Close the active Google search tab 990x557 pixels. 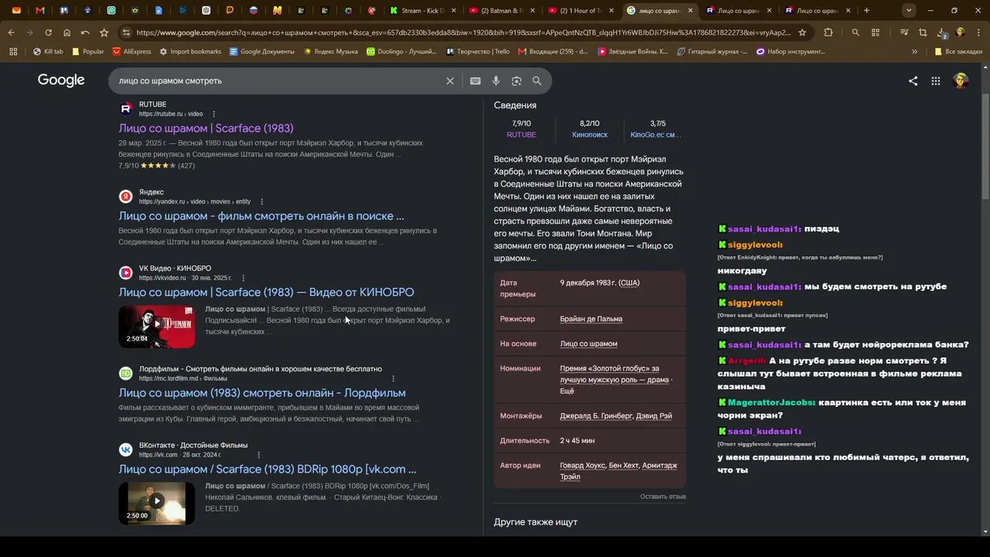[689, 11]
